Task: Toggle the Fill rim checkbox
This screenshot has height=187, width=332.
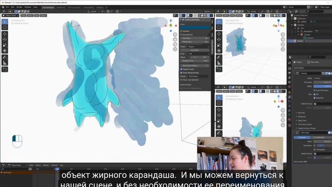Action: click(314, 95)
